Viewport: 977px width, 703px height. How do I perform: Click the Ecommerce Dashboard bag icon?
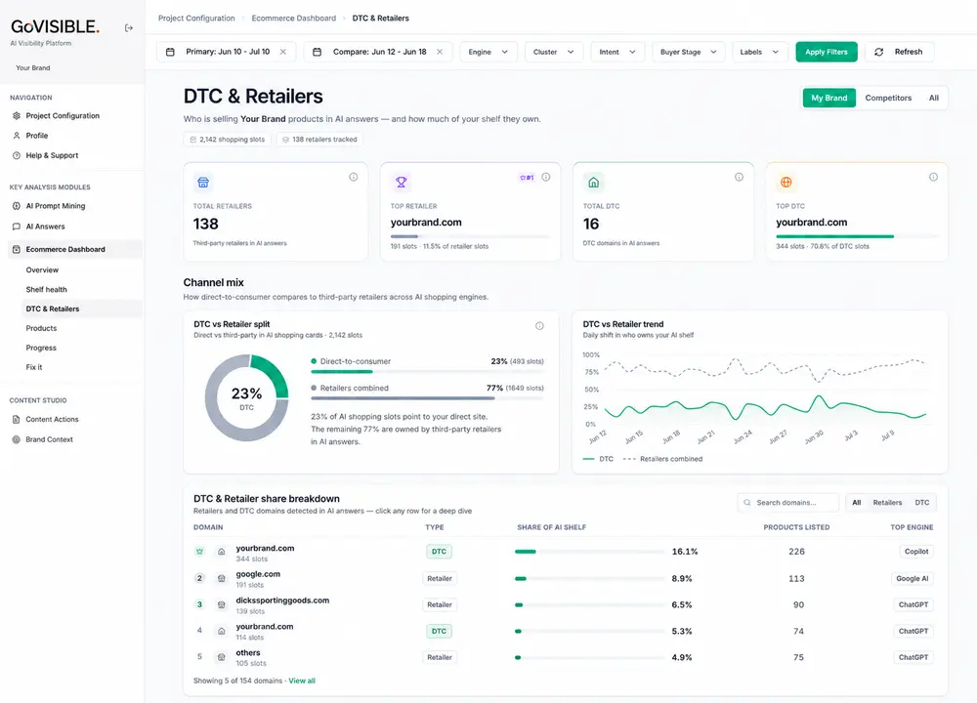[x=17, y=249]
